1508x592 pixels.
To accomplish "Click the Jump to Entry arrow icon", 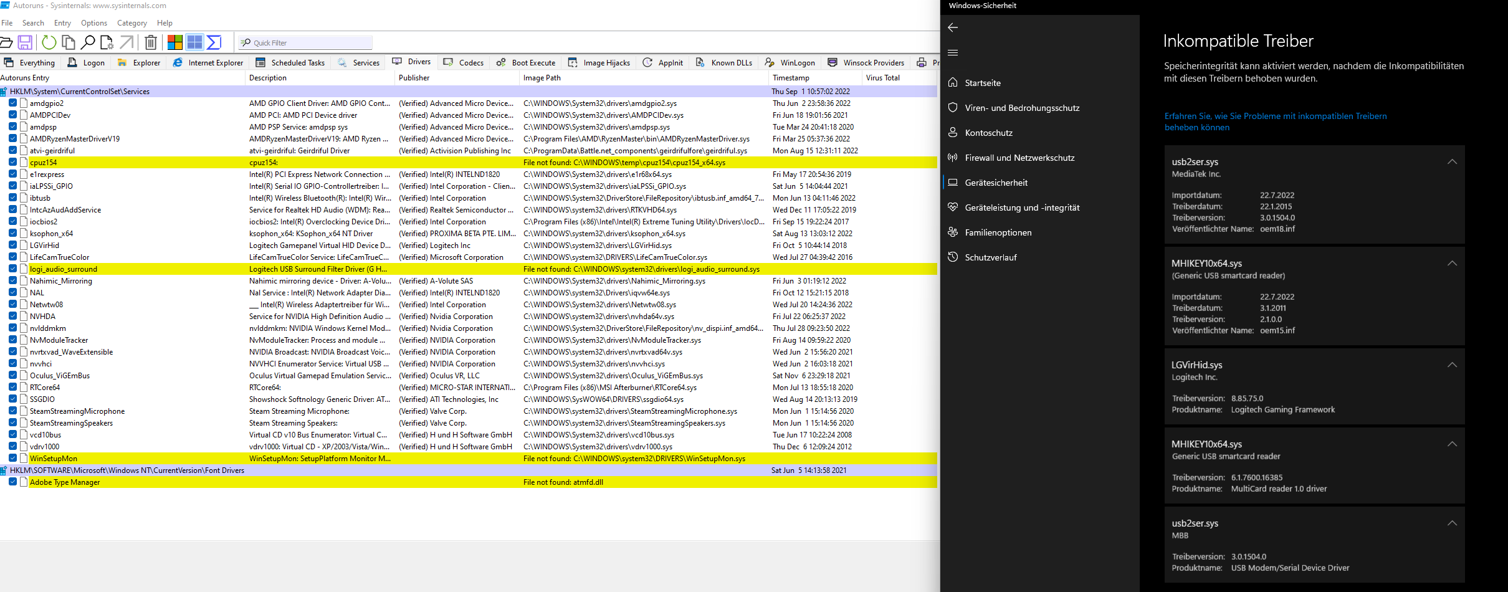I will [x=126, y=42].
